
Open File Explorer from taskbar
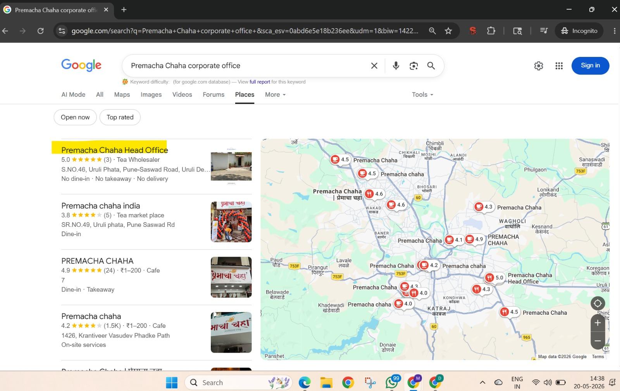point(326,382)
